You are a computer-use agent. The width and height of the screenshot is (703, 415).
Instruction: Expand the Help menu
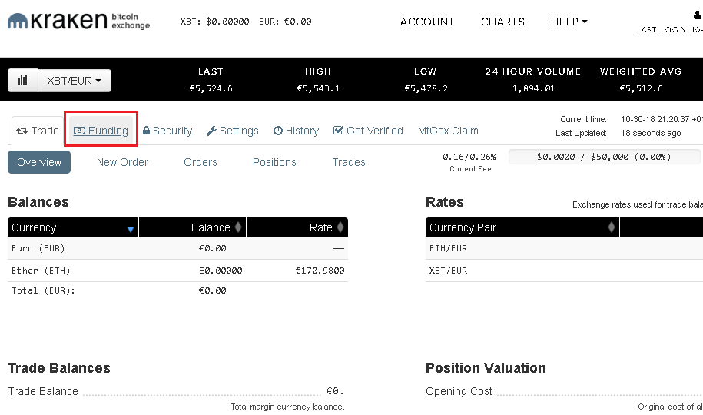[569, 22]
